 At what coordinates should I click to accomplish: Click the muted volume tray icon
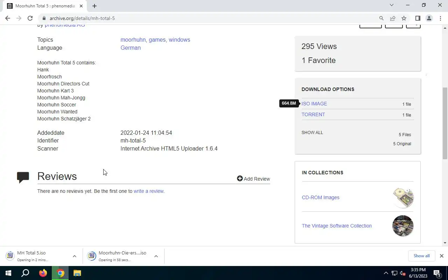[x=403, y=273]
